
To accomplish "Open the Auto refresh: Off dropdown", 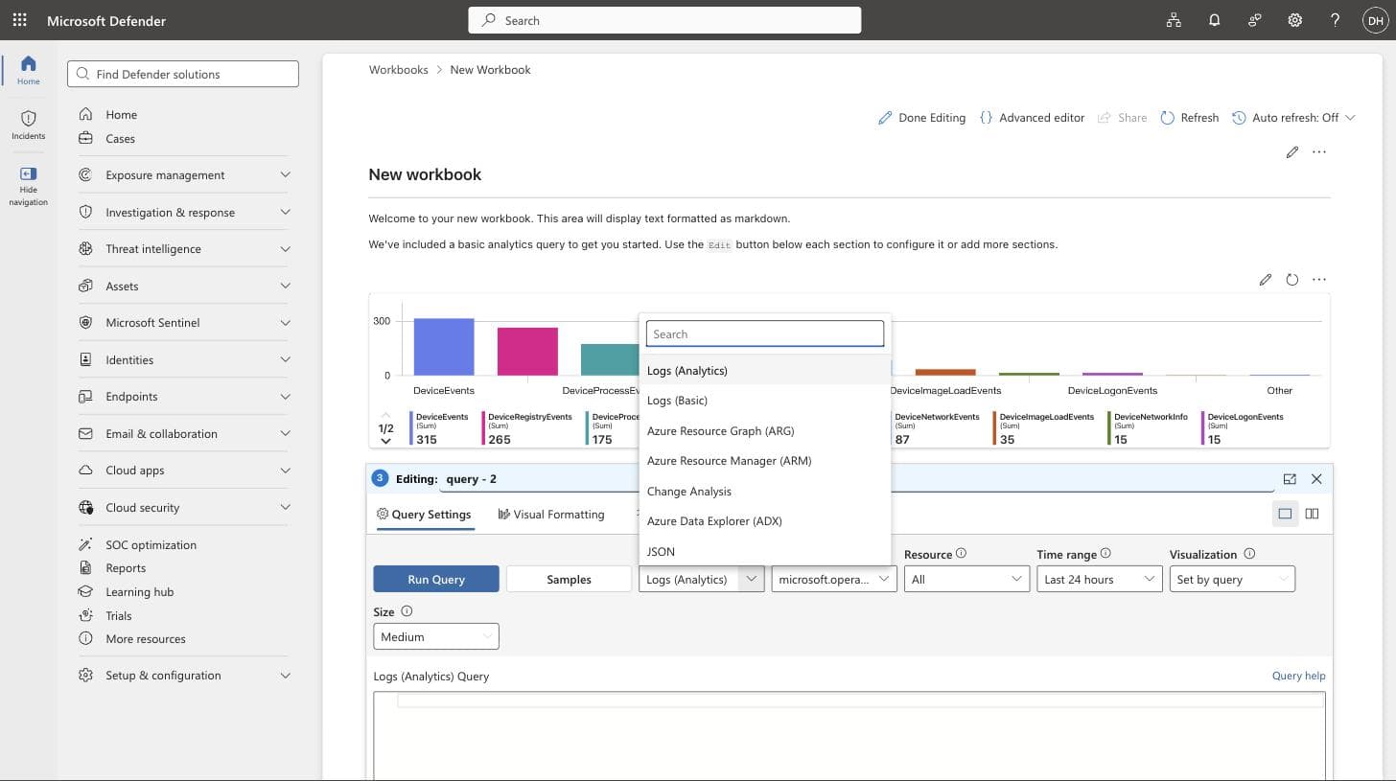I will (1293, 118).
